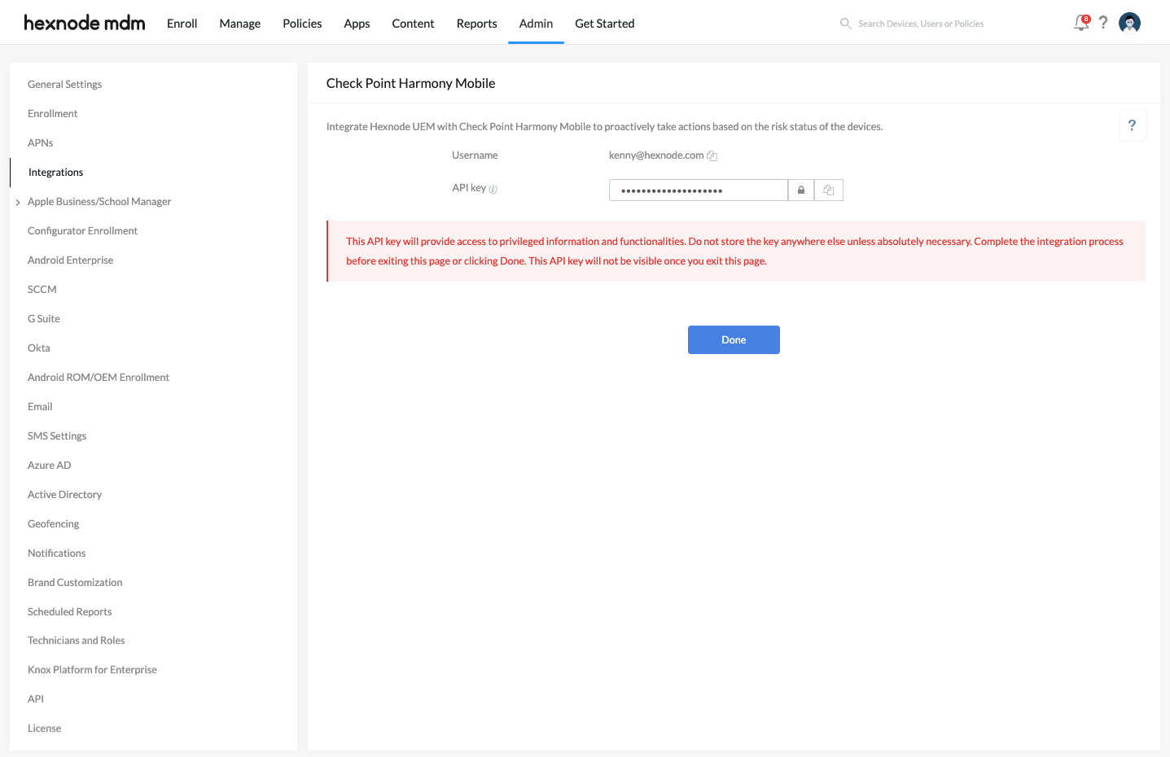The height and width of the screenshot is (757, 1170).
Task: Open the Apps tab
Action: (x=357, y=24)
